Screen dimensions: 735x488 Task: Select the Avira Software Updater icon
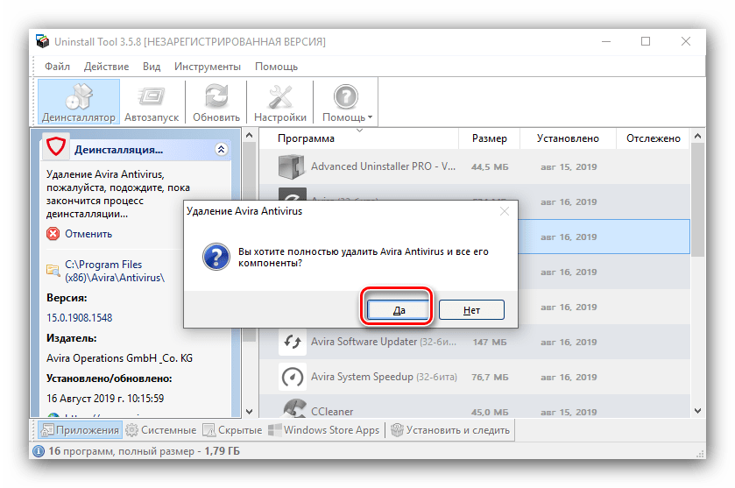coord(292,342)
